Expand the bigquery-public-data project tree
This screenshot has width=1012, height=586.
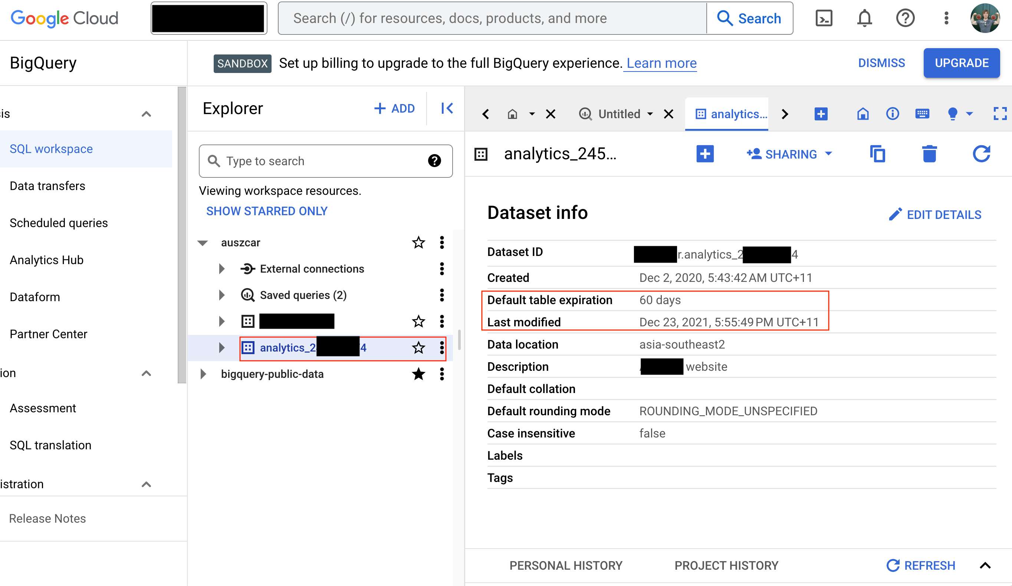[203, 374]
